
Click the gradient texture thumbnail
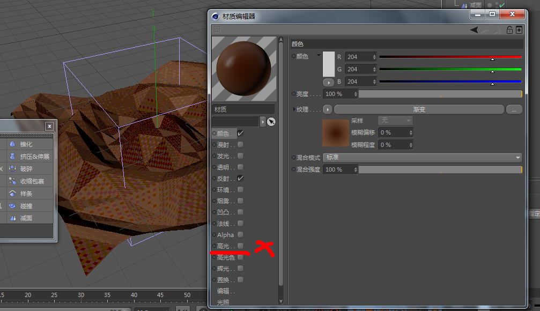336,133
